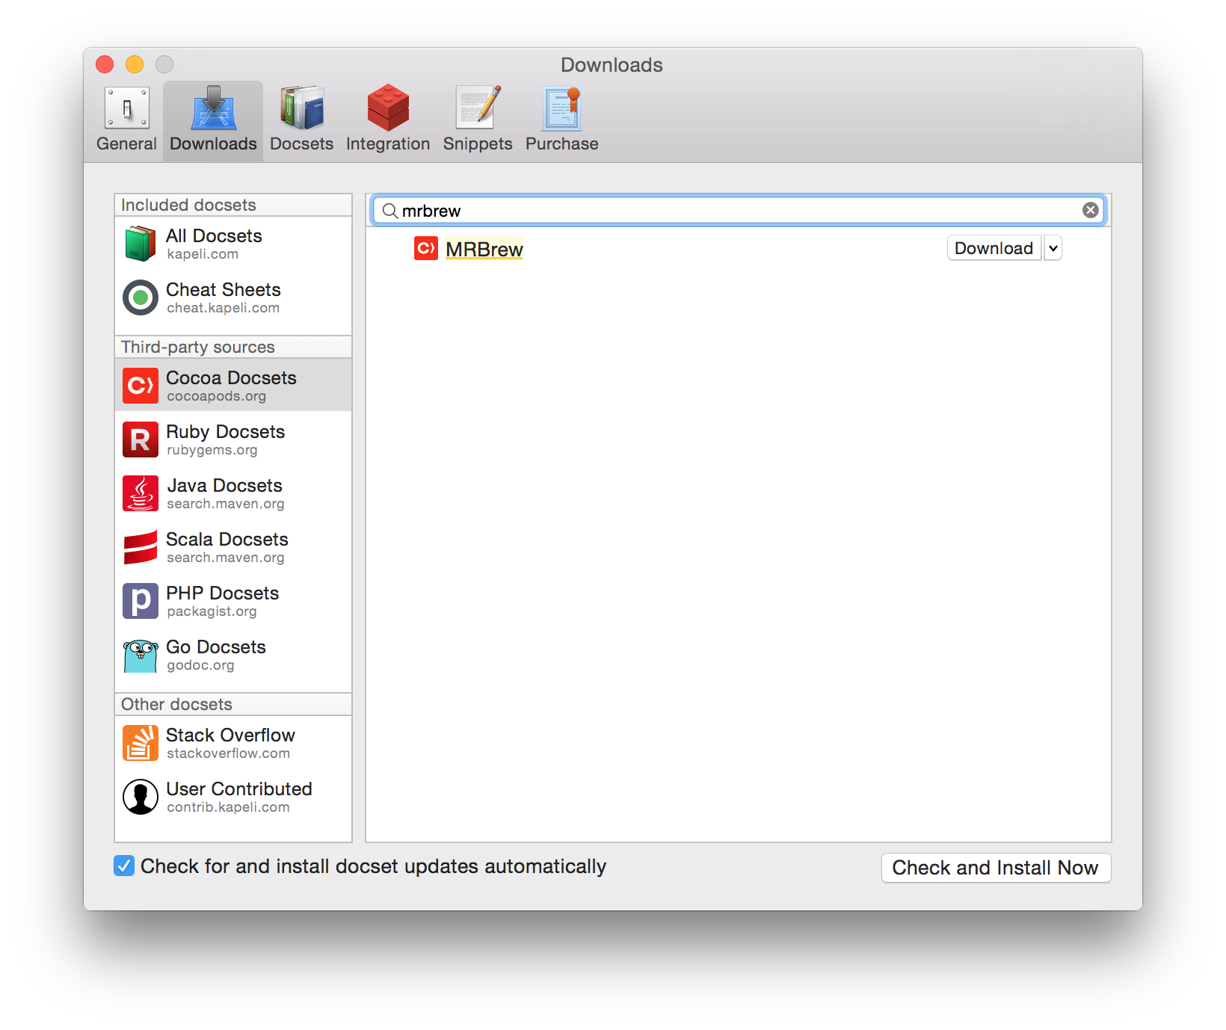Screen dimensions: 1226x1030
Task: Switch to the Integration tab label
Action: (x=388, y=144)
